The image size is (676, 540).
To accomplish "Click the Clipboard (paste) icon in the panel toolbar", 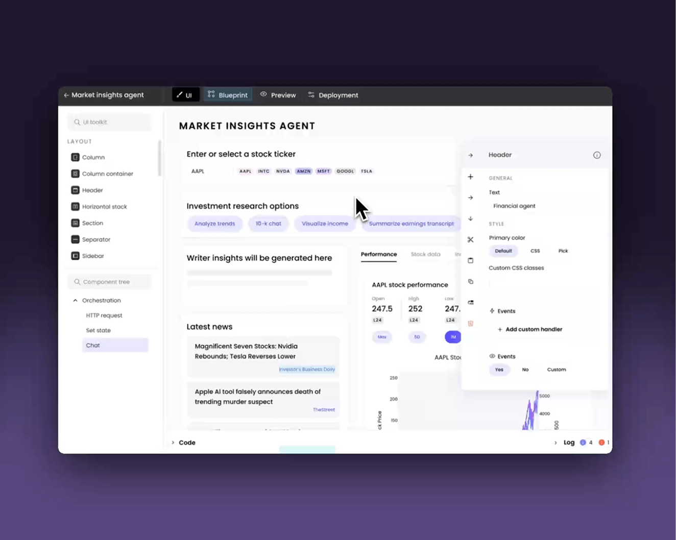I will coord(471,260).
